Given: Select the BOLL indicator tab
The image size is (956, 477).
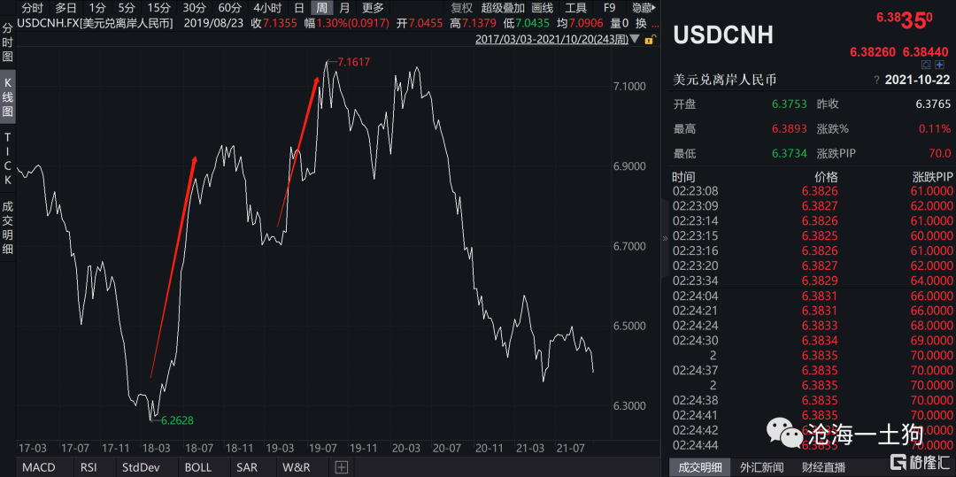Looking at the screenshot, I should click(197, 467).
